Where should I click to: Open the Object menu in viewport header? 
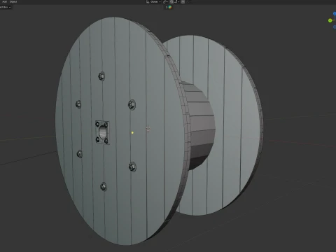[13, 1]
